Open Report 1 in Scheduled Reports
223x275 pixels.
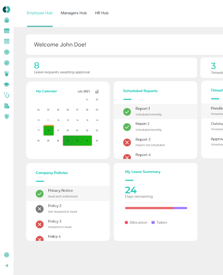pyautogui.click(x=155, y=112)
